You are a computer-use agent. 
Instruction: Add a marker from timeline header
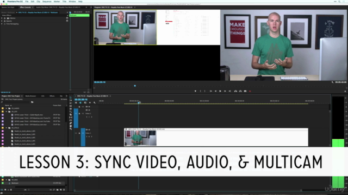(90, 102)
